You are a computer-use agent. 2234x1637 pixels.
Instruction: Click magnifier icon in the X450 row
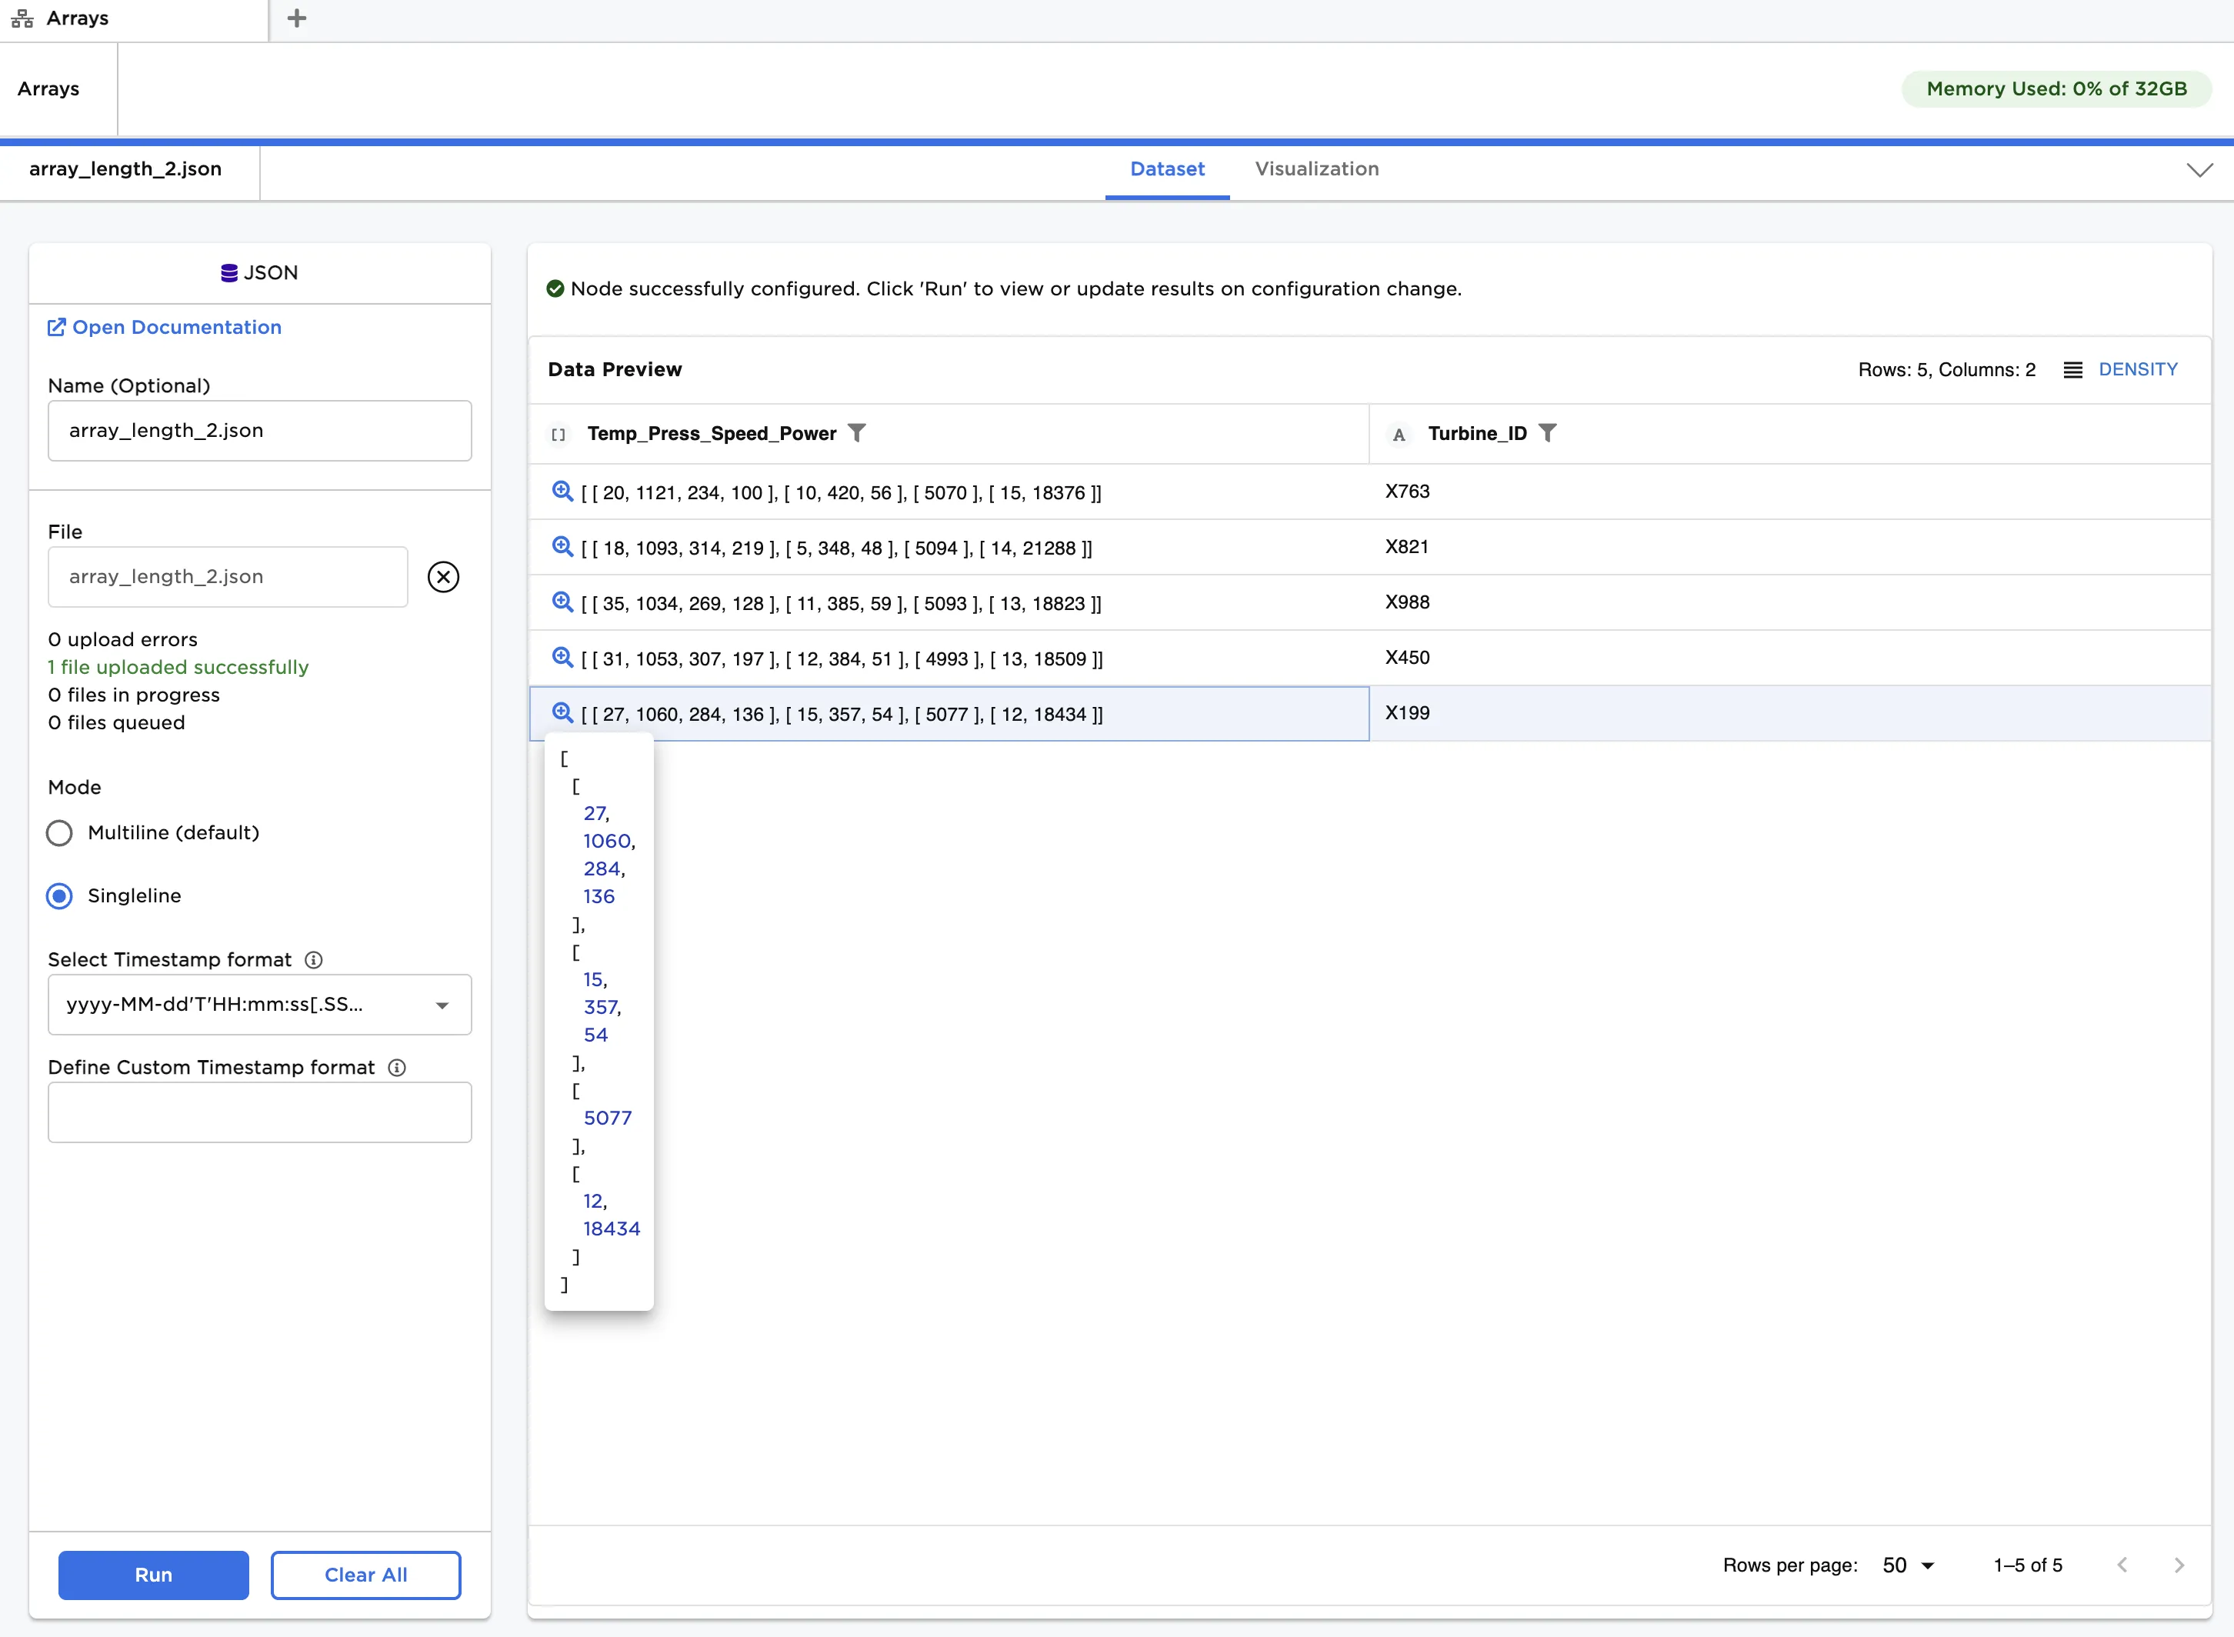tap(562, 658)
